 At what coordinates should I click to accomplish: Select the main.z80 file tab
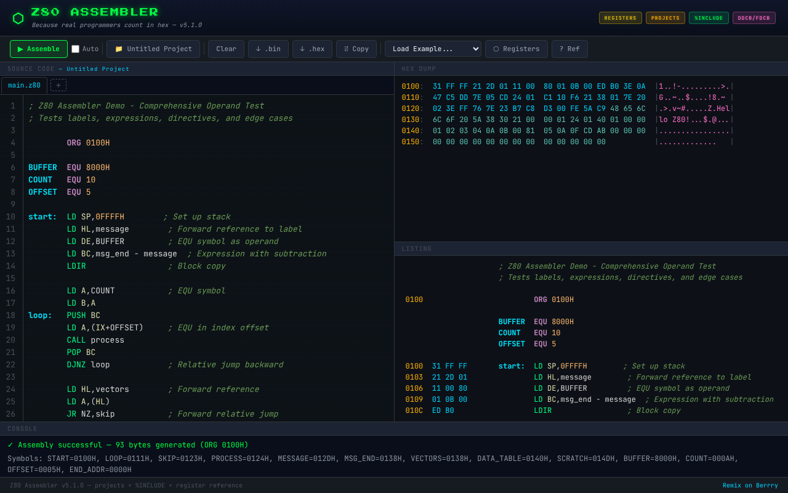tap(24, 85)
